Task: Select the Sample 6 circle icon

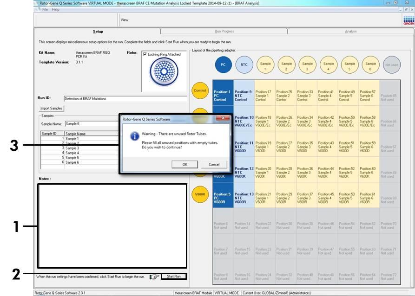Action: pyautogui.click(x=370, y=64)
